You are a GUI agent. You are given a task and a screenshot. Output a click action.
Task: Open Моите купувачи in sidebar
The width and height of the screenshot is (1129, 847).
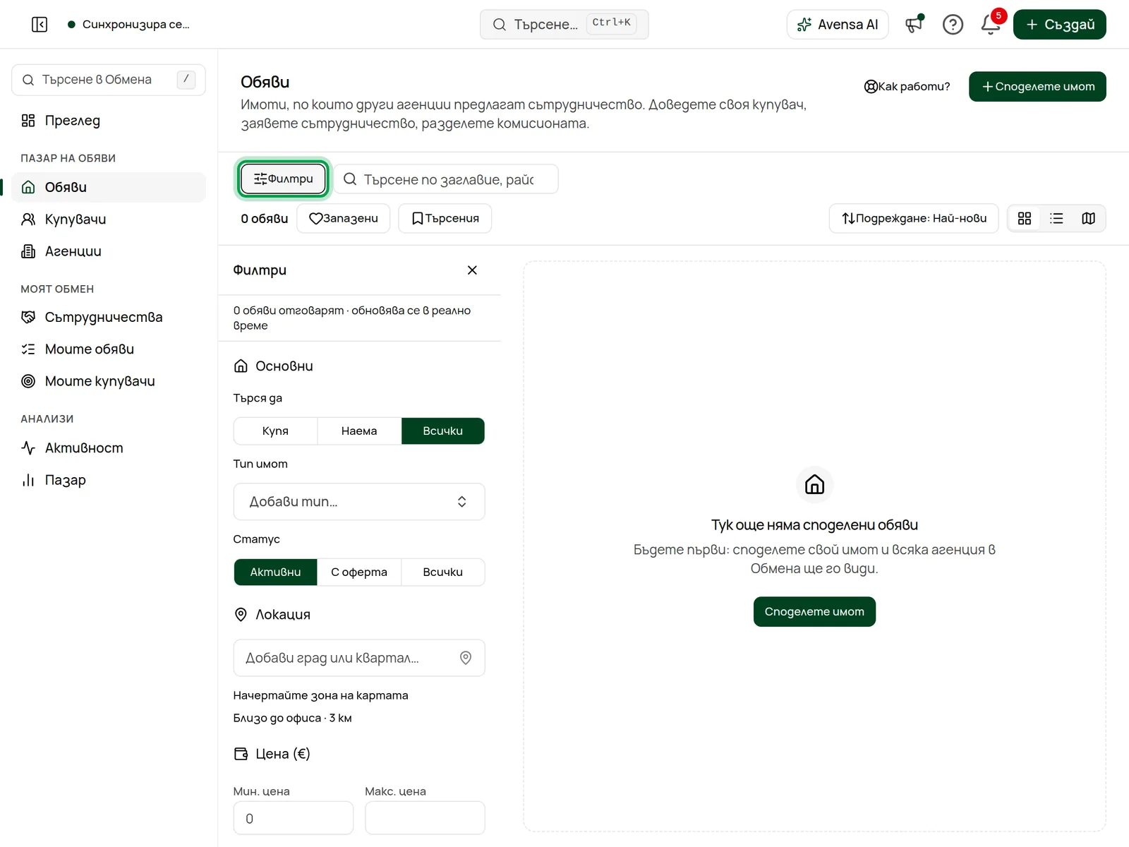coord(109,381)
